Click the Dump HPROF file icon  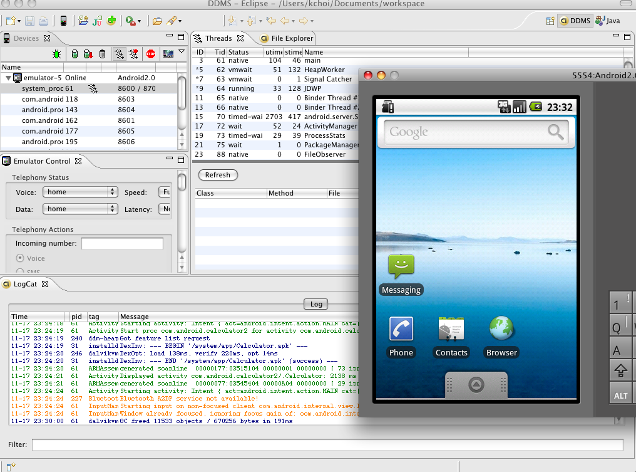pyautogui.click(x=88, y=54)
